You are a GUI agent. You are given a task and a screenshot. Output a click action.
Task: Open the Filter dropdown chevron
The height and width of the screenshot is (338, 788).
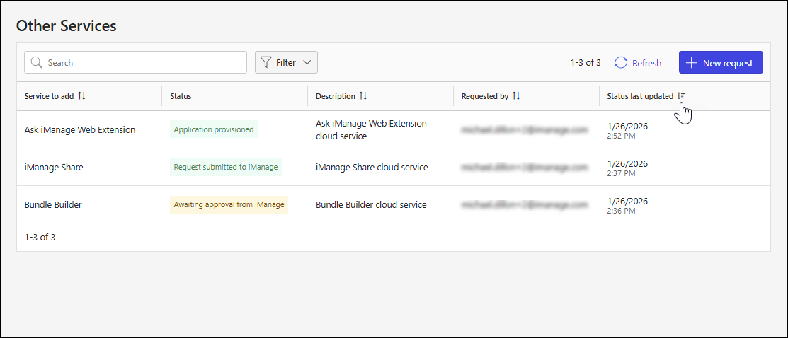point(307,63)
